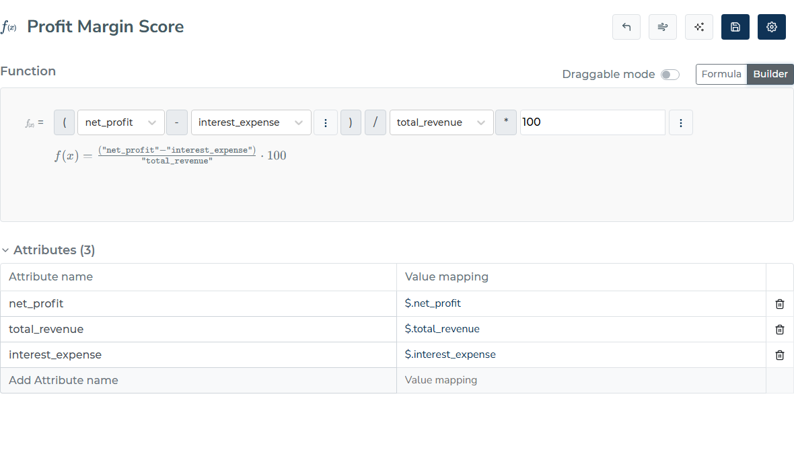Screen dimensions: 794x452
Task: Save the function with the floppy disk icon
Action: tap(735, 27)
